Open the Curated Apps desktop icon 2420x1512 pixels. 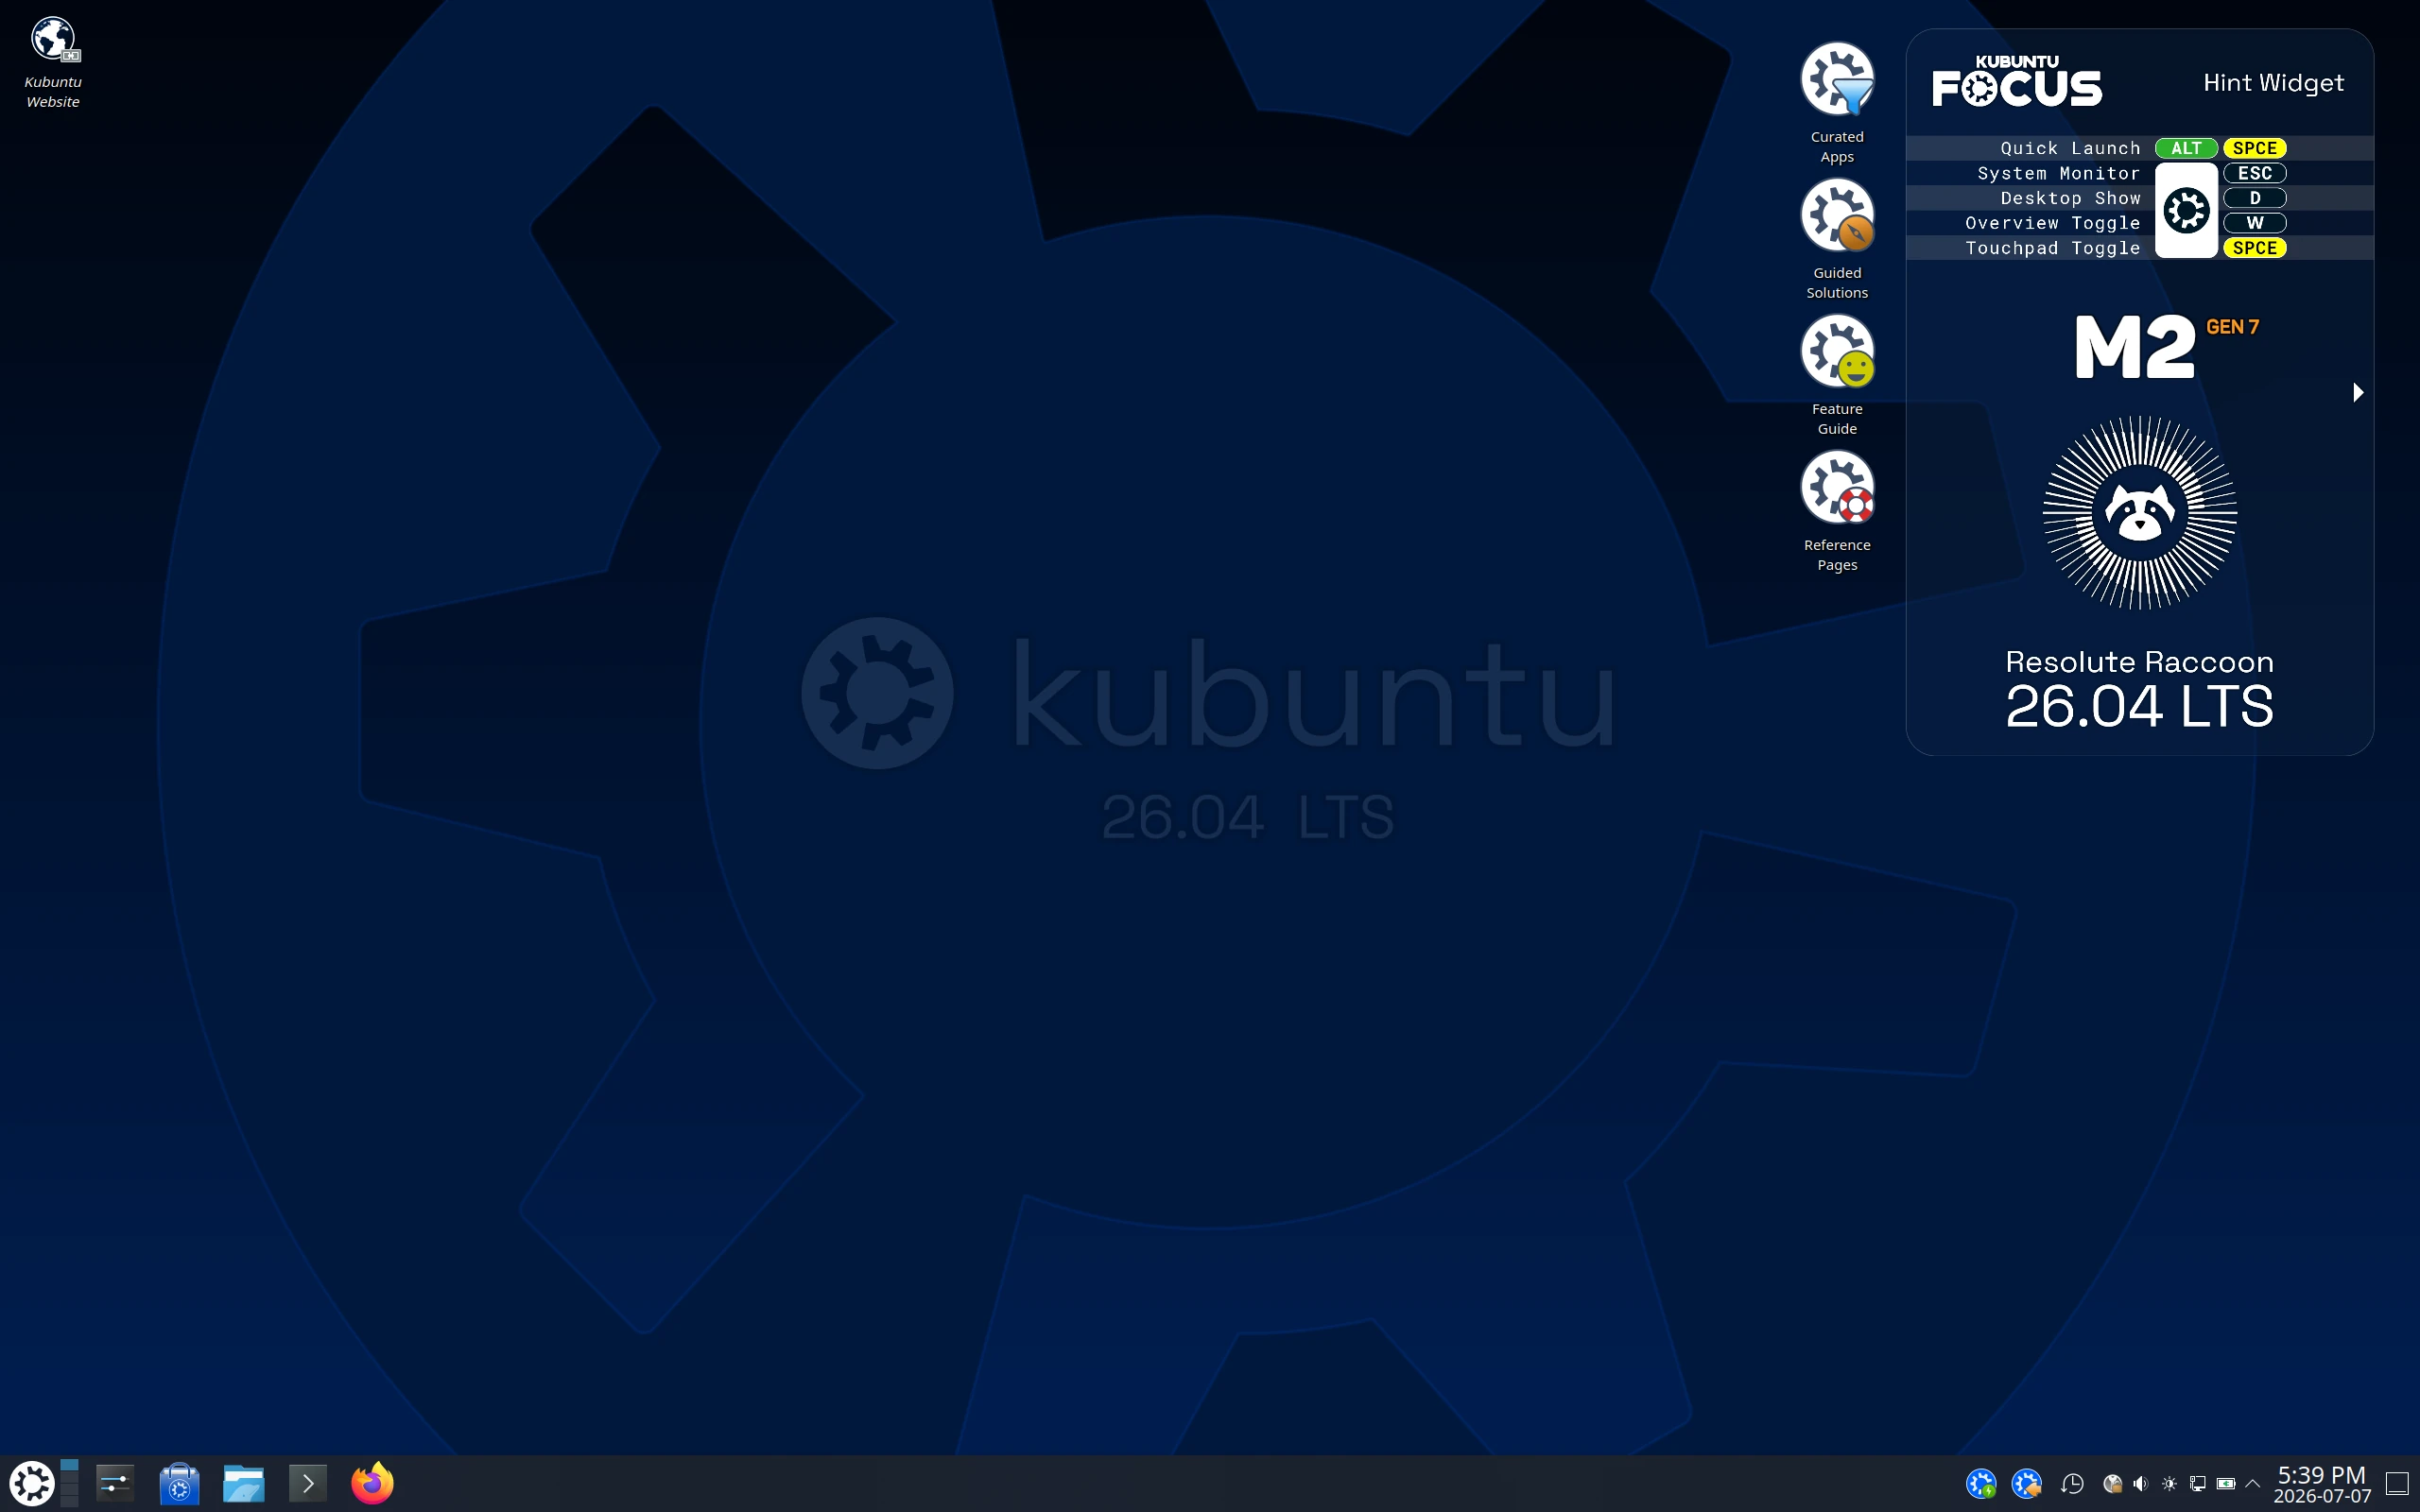[1837, 102]
